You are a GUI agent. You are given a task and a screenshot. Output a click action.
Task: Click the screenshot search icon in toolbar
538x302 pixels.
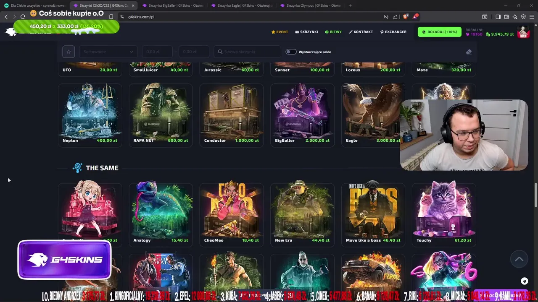pyautogui.click(x=485, y=17)
